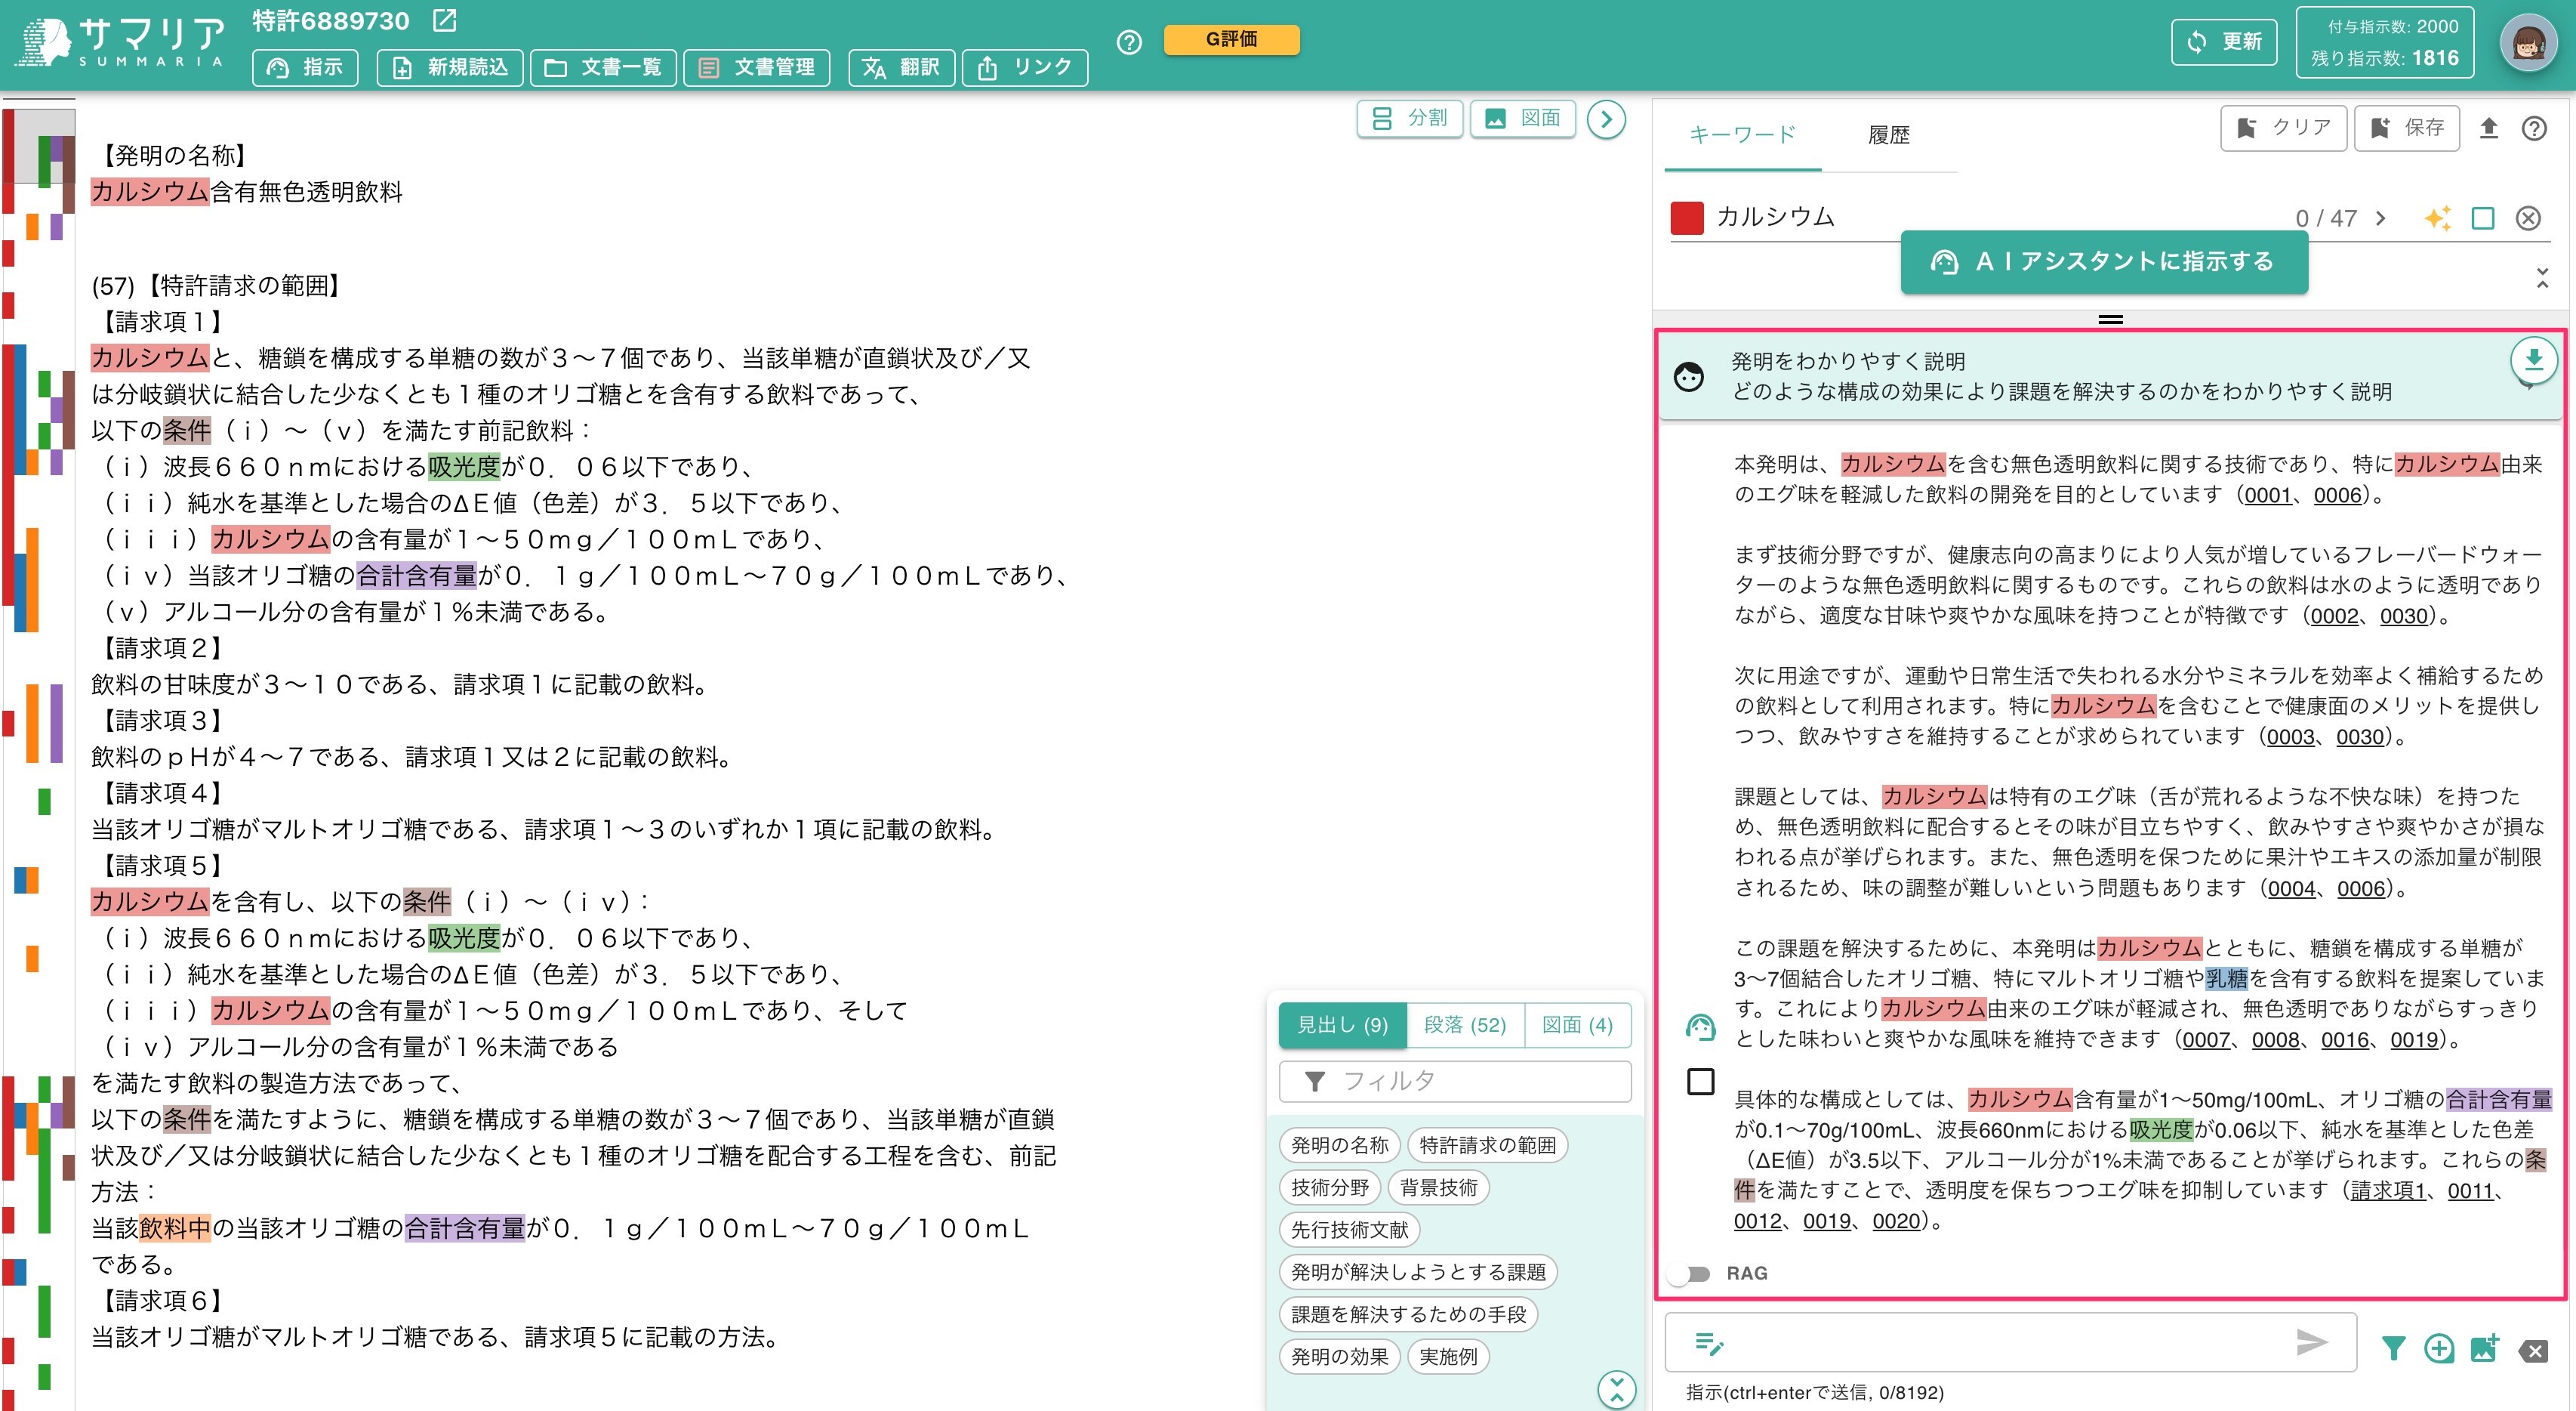Click the 翻訳 translate button
Image resolution: width=2576 pixels, height=1411 pixels.
pyautogui.click(x=901, y=67)
